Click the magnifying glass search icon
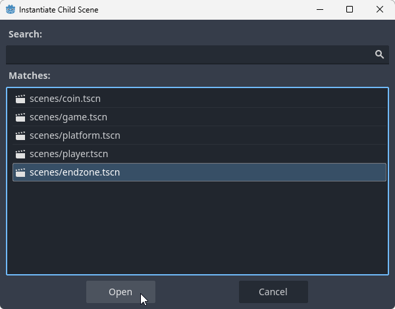Viewport: 395px width, 309px height. tap(379, 55)
